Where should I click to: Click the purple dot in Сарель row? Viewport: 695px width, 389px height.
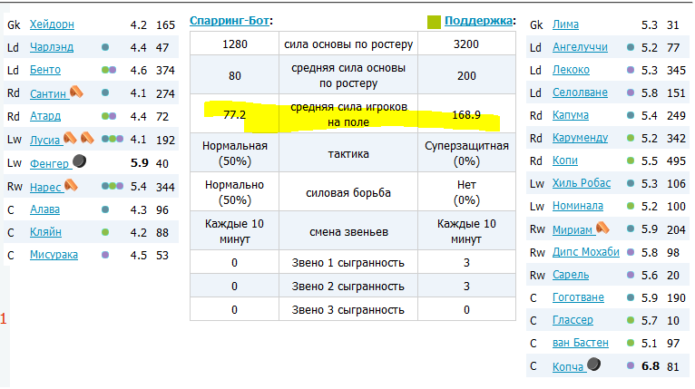tap(631, 275)
